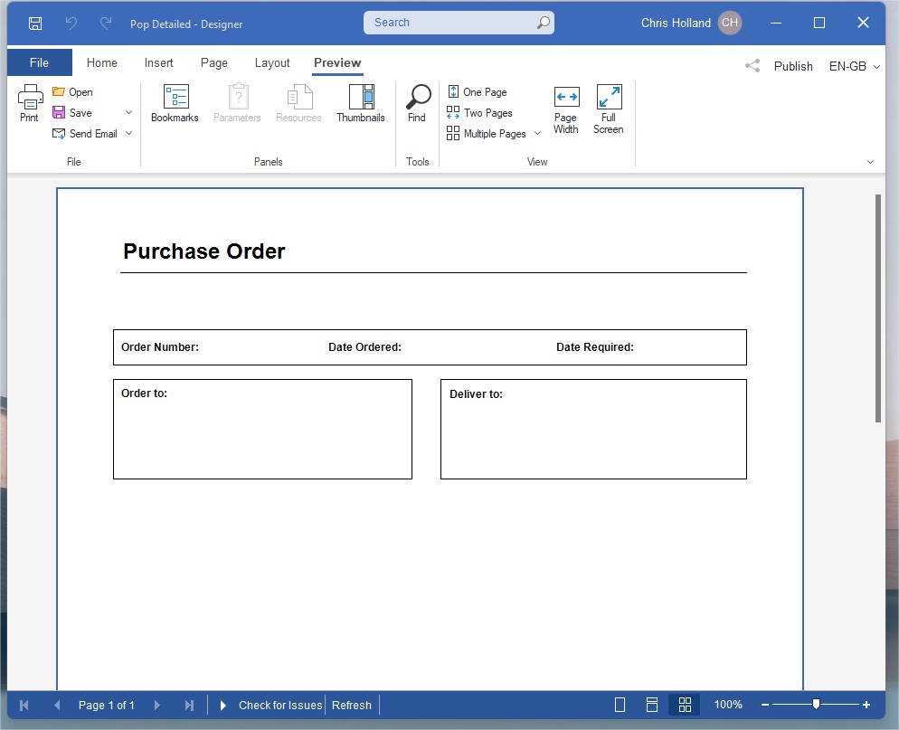Viewport: 899px width, 730px height.
Task: Open the EN-GB language dropdown
Action: pos(855,67)
